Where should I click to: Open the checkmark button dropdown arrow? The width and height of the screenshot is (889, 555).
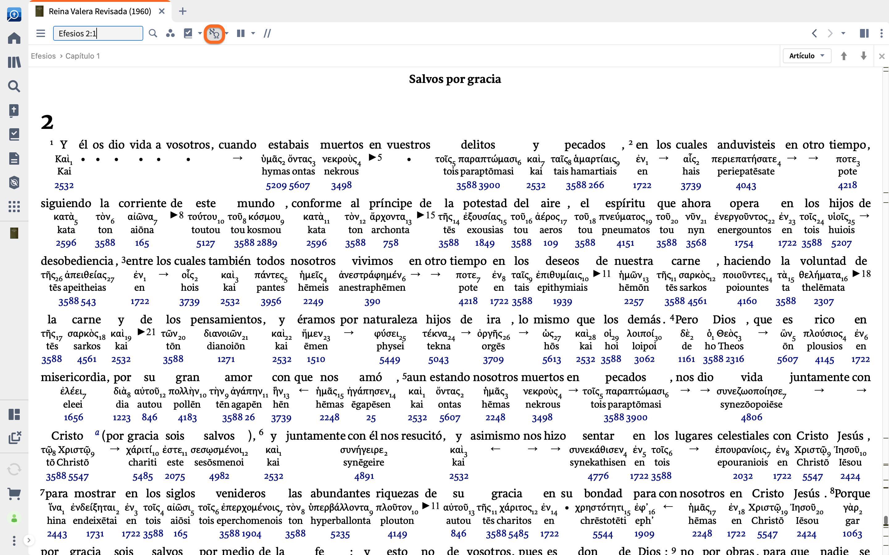pyautogui.click(x=200, y=33)
